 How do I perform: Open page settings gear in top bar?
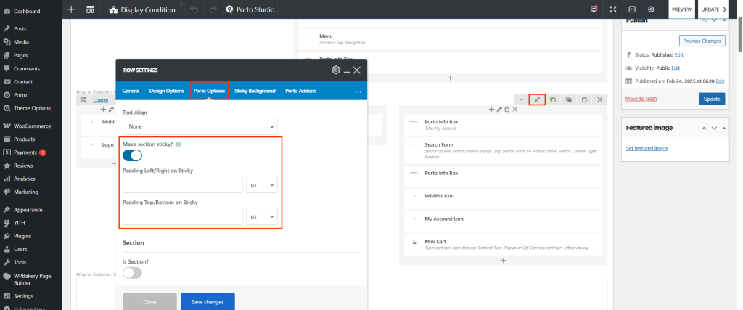click(x=651, y=9)
